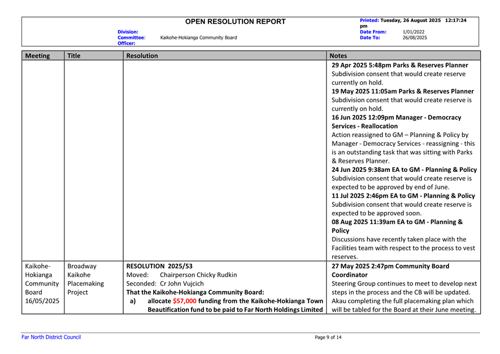This screenshot has height=354, width=500.
Task: Select the Action reassigned to GM line
Action: (x=400, y=135)
